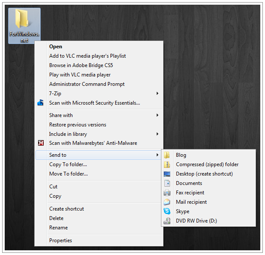
Task: Click the Malwarebytes red M icon
Action: coord(41,143)
